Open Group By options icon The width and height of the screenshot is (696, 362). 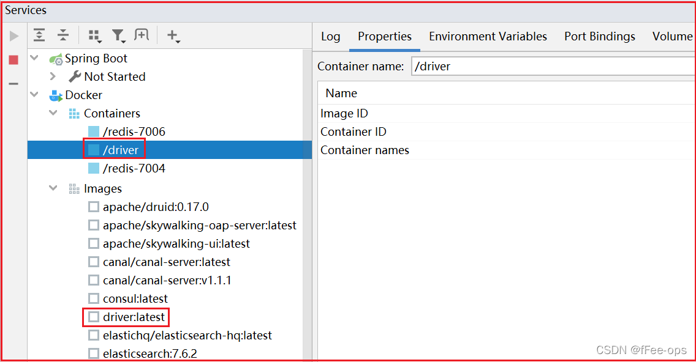coord(94,36)
